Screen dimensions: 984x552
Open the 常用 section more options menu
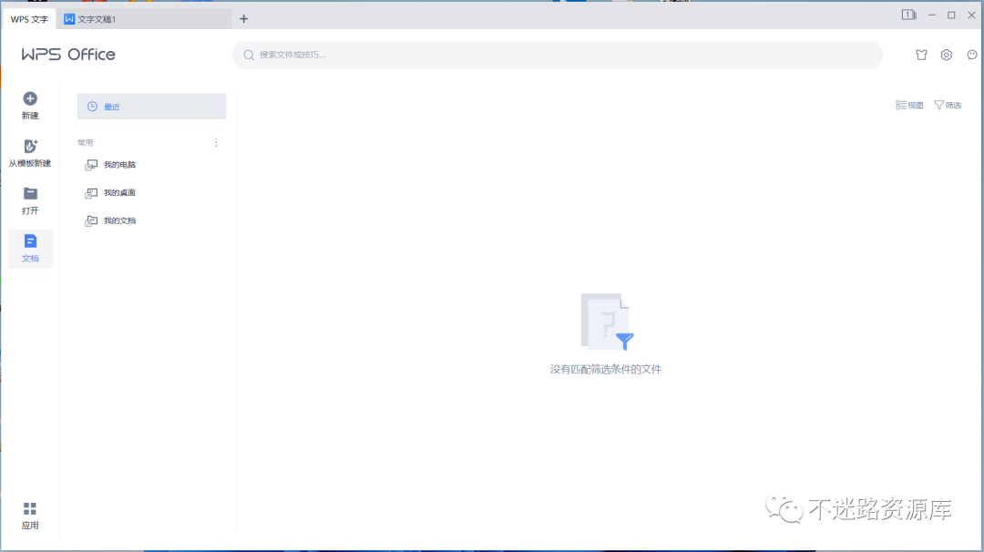[x=216, y=142]
